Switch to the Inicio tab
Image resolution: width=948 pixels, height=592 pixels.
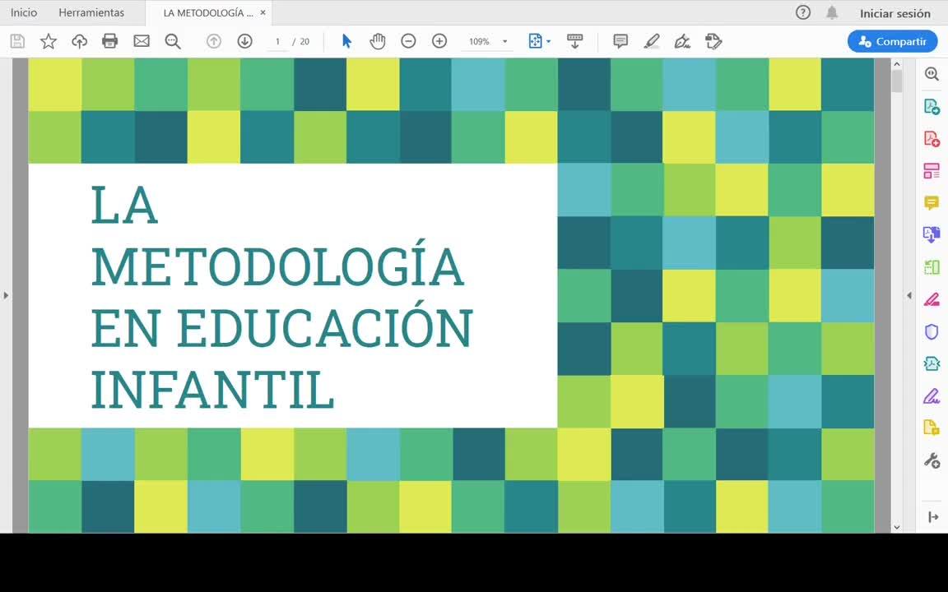[x=24, y=12]
